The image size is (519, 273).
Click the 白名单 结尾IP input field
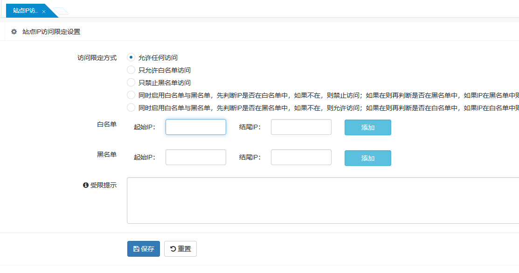click(x=301, y=127)
